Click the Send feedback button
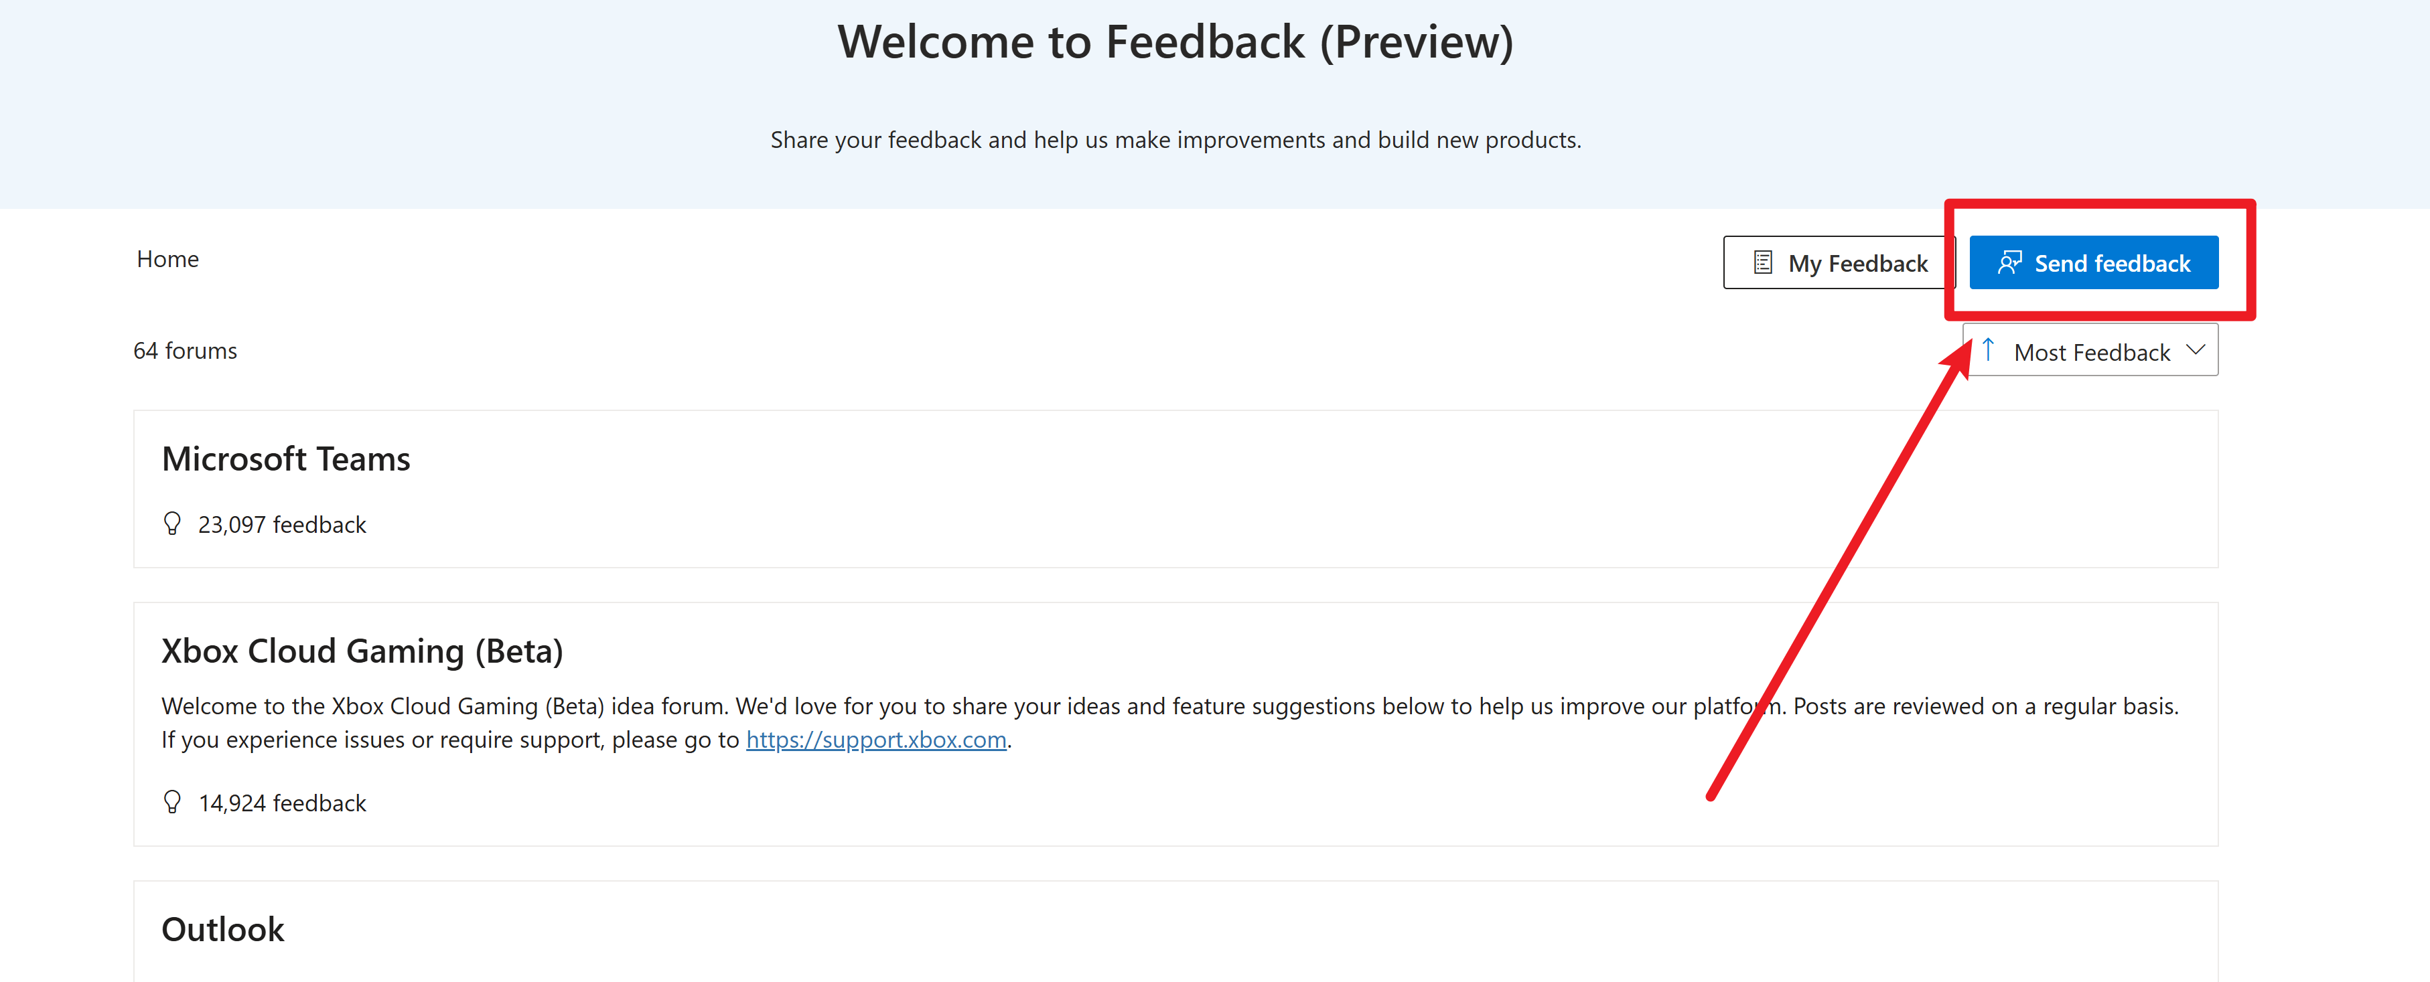 (2093, 263)
